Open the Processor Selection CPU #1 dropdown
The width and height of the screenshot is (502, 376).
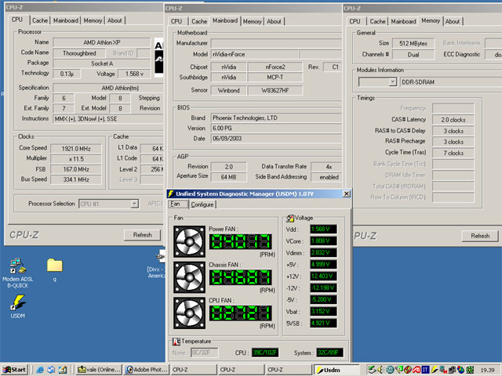[x=134, y=204]
